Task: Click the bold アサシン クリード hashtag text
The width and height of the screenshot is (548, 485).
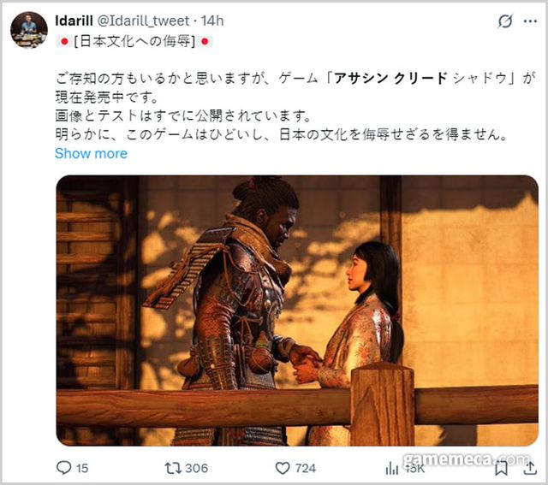Action: (x=391, y=78)
